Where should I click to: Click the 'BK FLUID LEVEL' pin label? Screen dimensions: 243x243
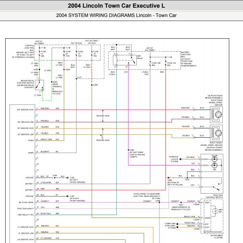[x=26, y=202]
